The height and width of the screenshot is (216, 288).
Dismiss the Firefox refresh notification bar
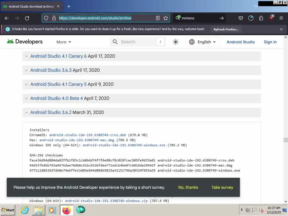(x=281, y=29)
